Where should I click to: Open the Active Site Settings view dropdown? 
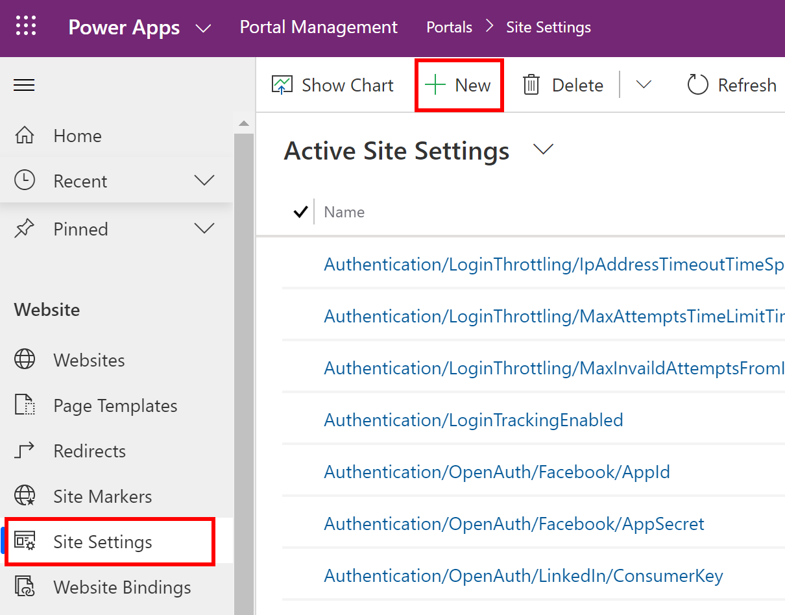pos(542,150)
